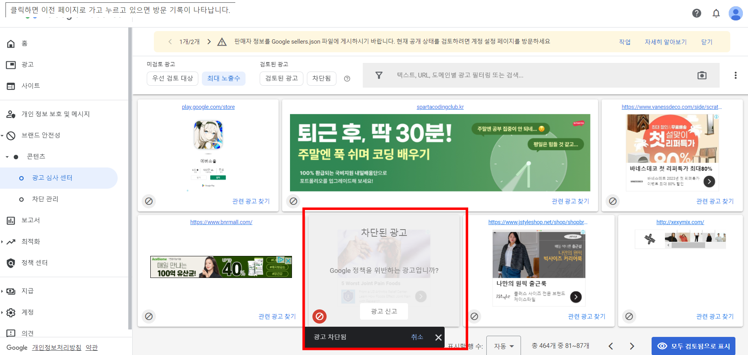
Task: Find related ads for bnrmall
Action: (277, 316)
